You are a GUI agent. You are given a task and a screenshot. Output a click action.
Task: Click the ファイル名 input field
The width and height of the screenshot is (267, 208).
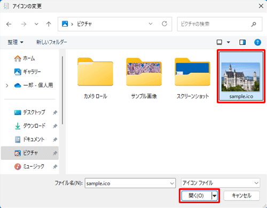(x=130, y=183)
